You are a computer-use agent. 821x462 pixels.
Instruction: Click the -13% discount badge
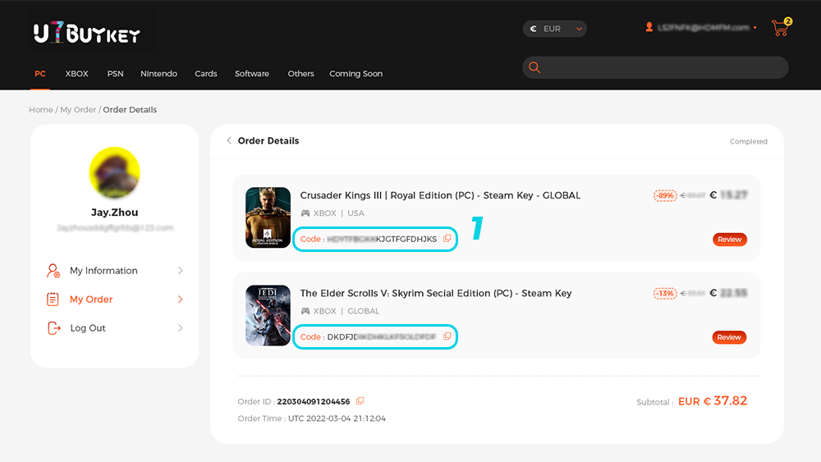(665, 293)
